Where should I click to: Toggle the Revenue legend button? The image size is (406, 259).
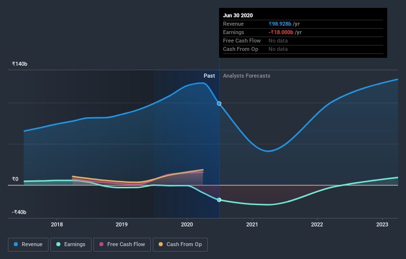(x=28, y=245)
